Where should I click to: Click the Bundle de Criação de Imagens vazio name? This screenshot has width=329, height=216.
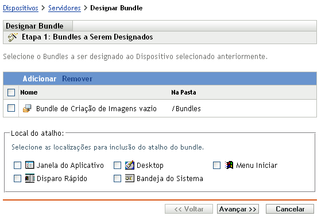pos(96,109)
